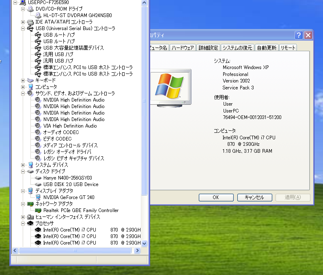Click the プロセッサ category icon
Viewport: 323px width, 275px height.
(30, 223)
